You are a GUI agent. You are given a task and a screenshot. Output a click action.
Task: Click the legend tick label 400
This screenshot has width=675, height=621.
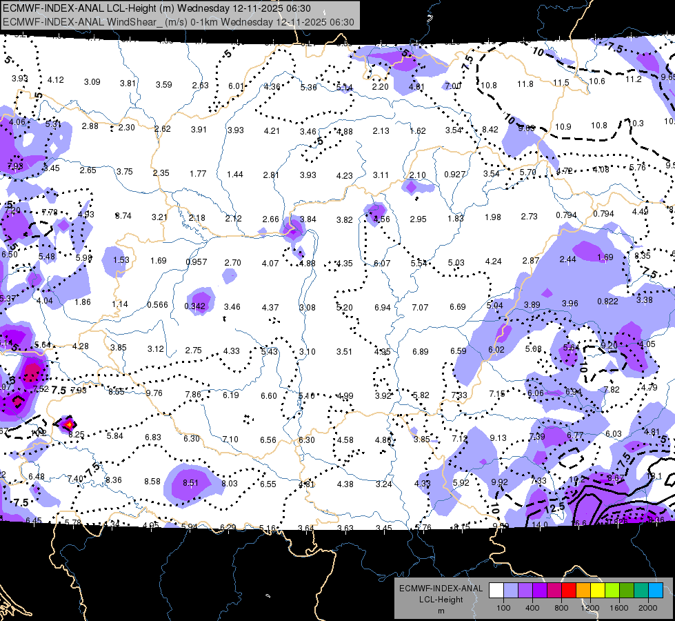[532, 608]
